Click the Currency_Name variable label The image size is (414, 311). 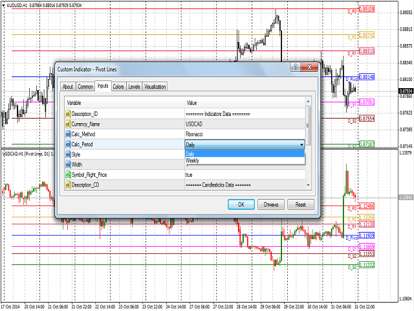tap(85, 124)
